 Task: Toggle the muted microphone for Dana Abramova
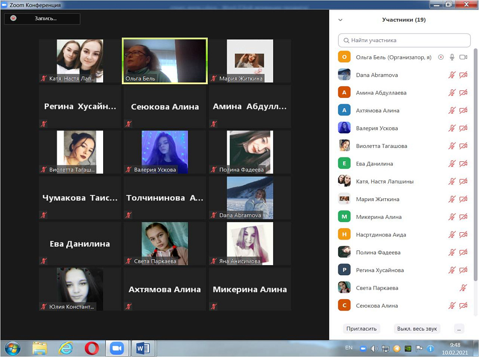[452, 75]
